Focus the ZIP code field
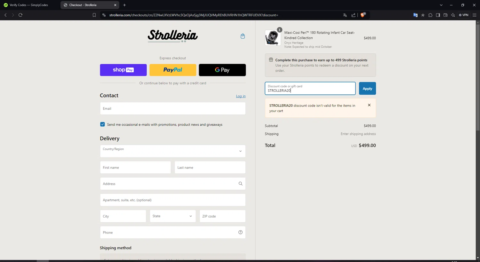The height and width of the screenshot is (262, 480). pyautogui.click(x=223, y=216)
